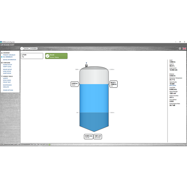Click the green checkmark Device Status icon

tap(48, 56)
